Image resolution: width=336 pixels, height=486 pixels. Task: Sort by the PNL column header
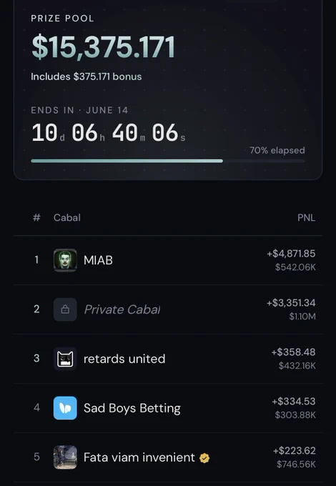click(x=306, y=217)
